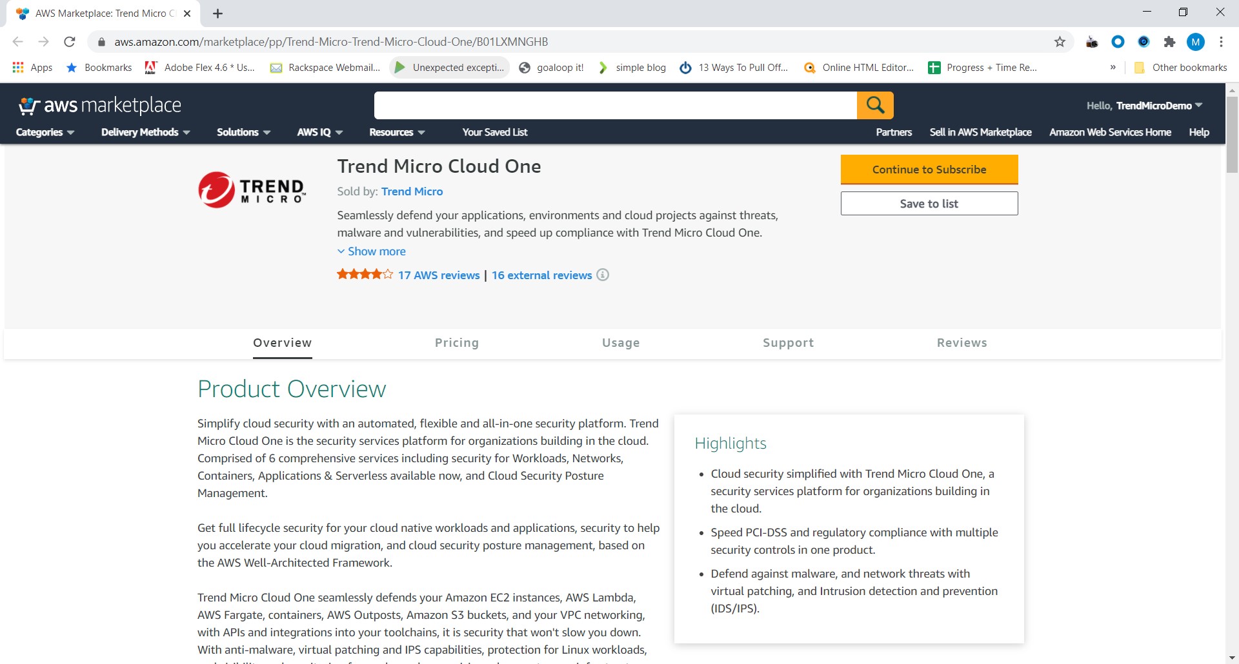Show more bookmarks with chevron
Viewport: 1239px width, 664px height.
point(1113,68)
